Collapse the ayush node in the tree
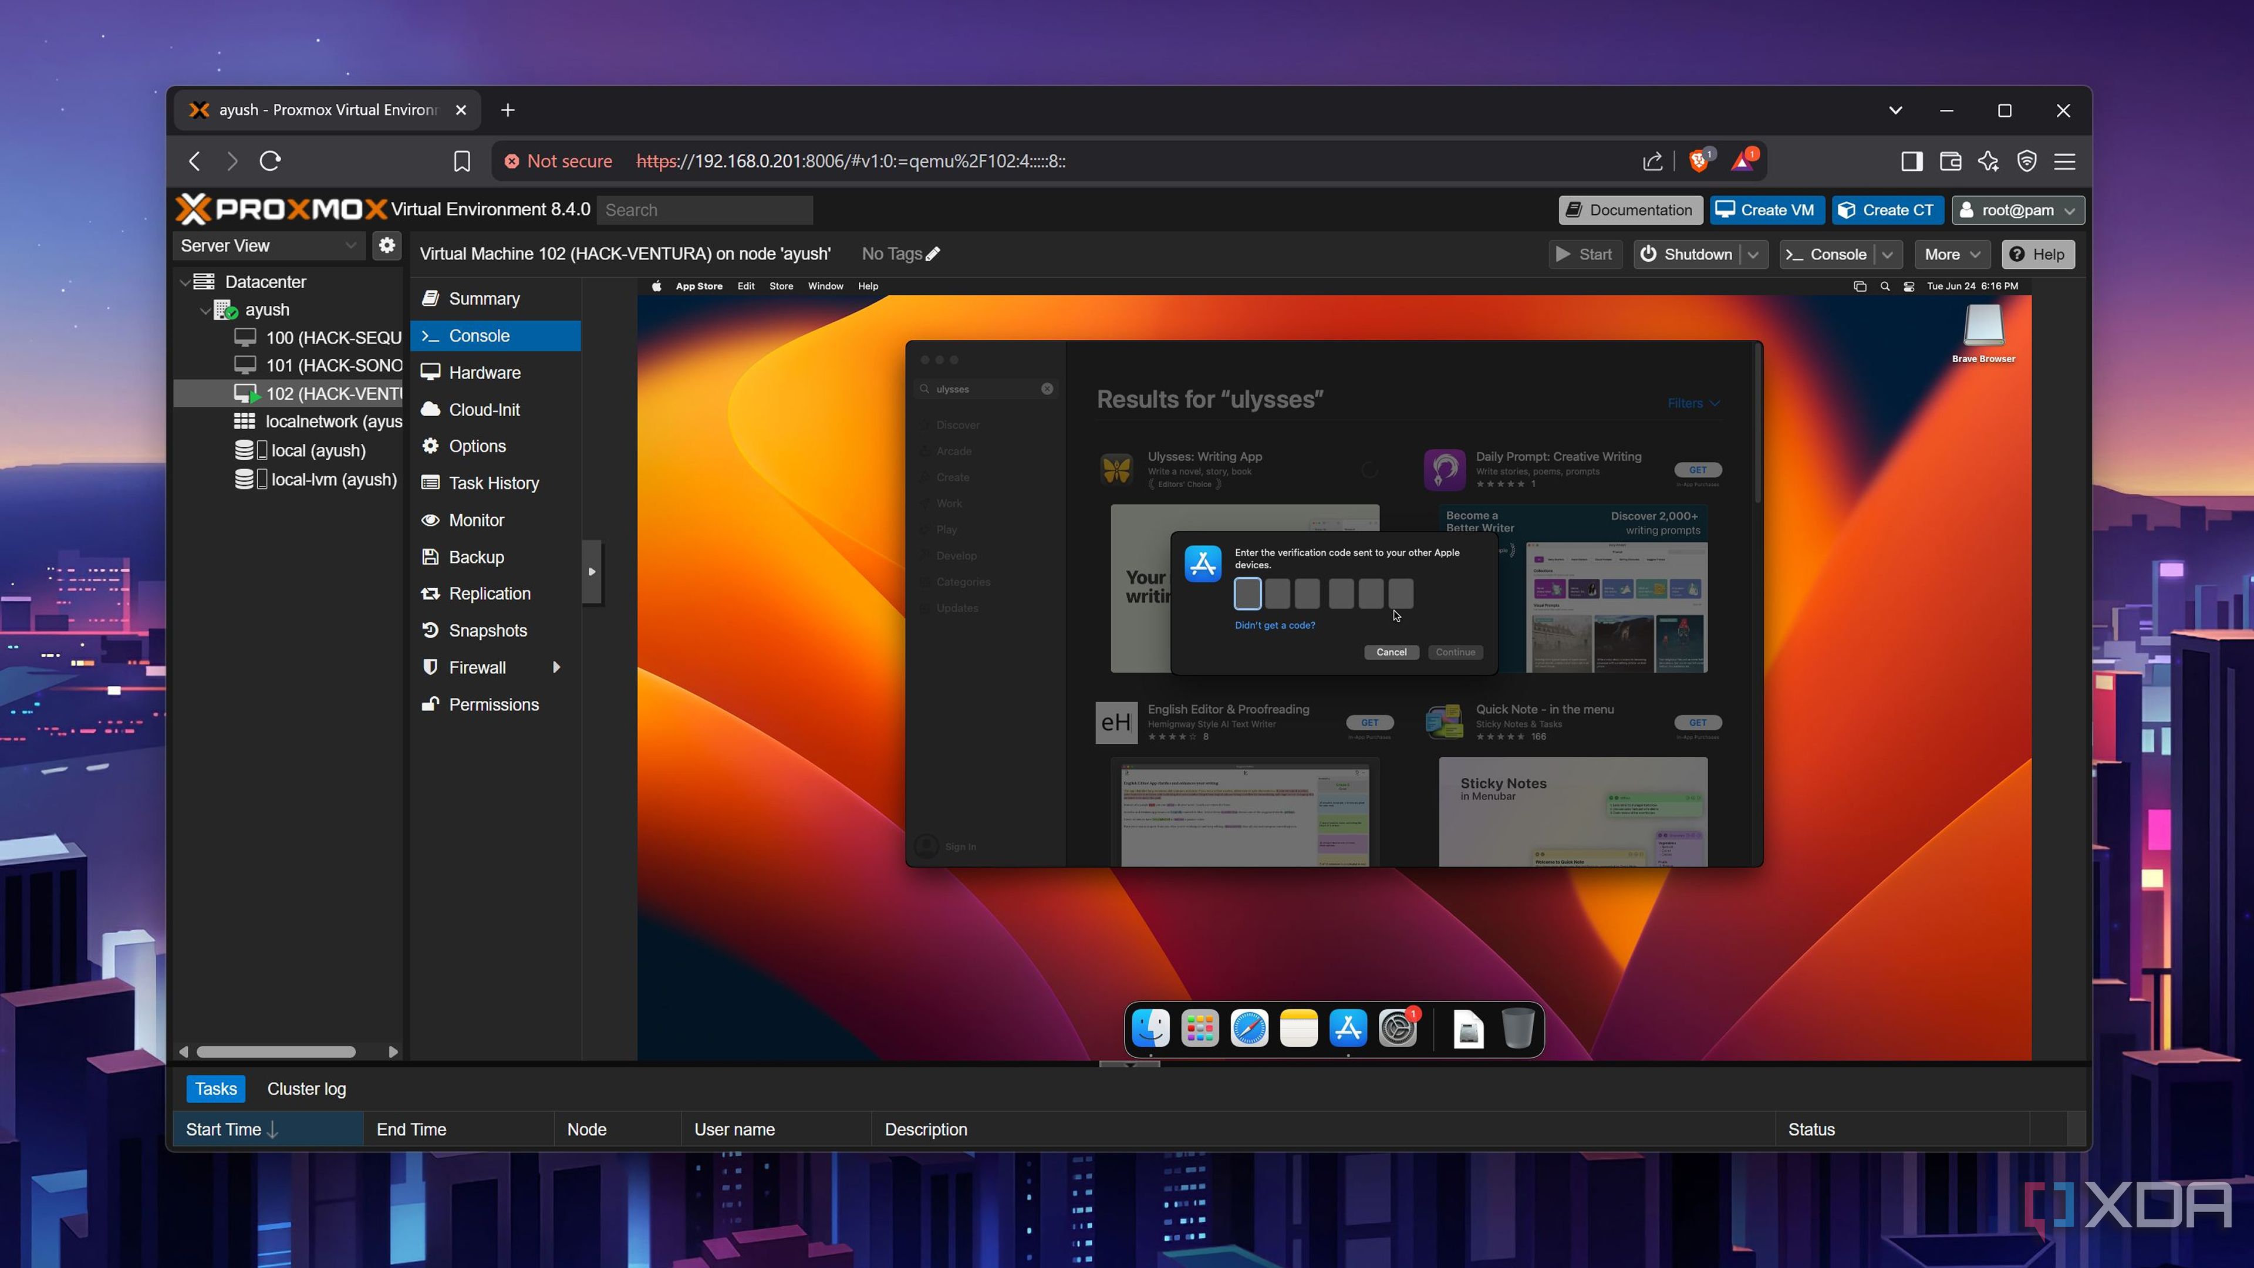The image size is (2254, 1268). 205,311
